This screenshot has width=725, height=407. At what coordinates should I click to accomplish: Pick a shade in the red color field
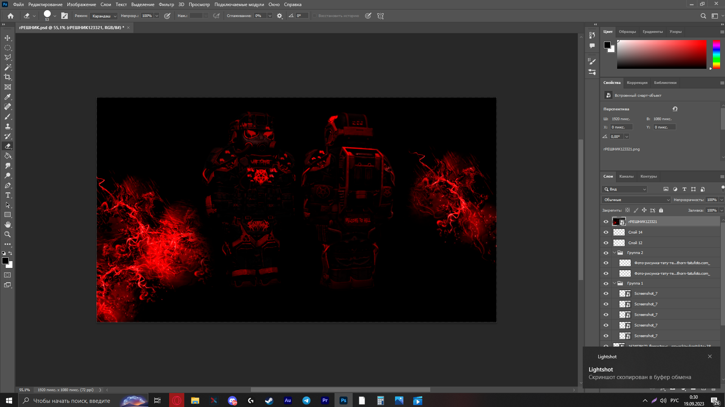click(x=662, y=54)
